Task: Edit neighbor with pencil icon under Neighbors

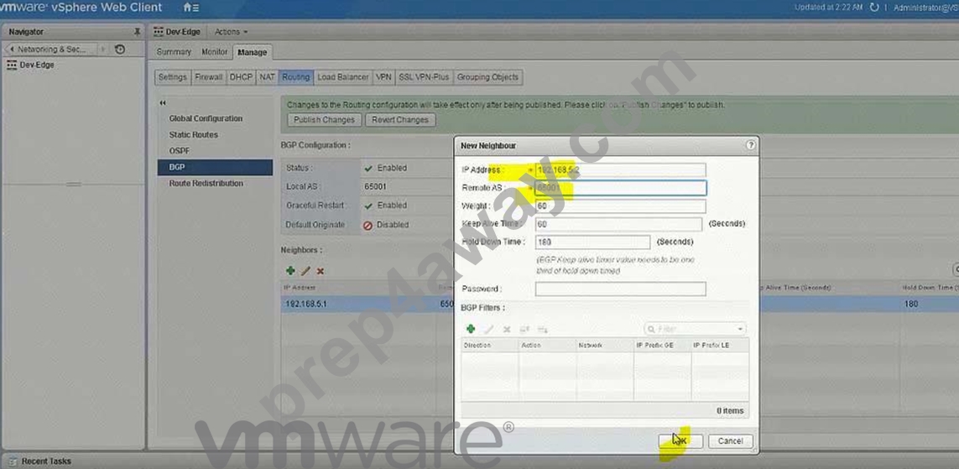Action: pyautogui.click(x=305, y=271)
